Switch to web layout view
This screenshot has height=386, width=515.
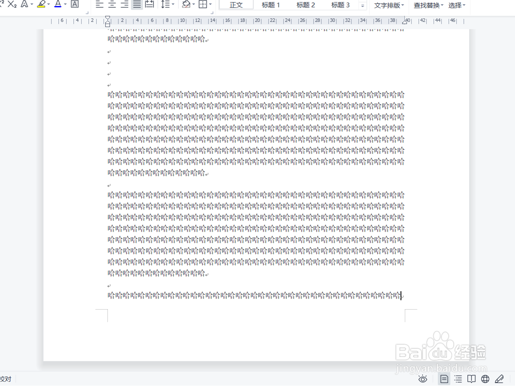485,379
